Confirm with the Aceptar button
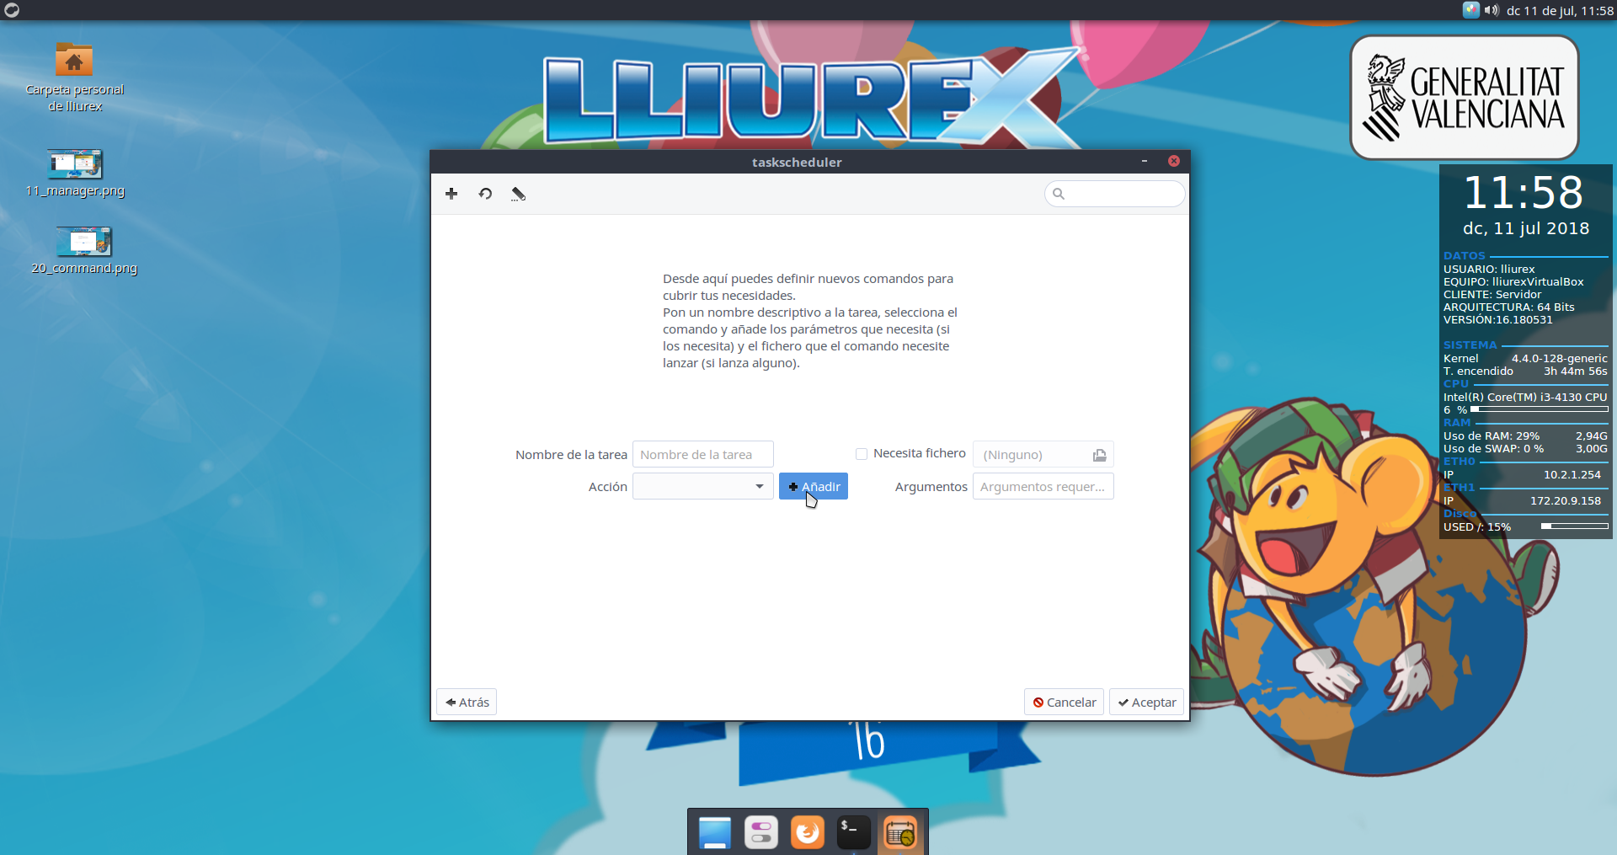The height and width of the screenshot is (855, 1617). [x=1146, y=703]
